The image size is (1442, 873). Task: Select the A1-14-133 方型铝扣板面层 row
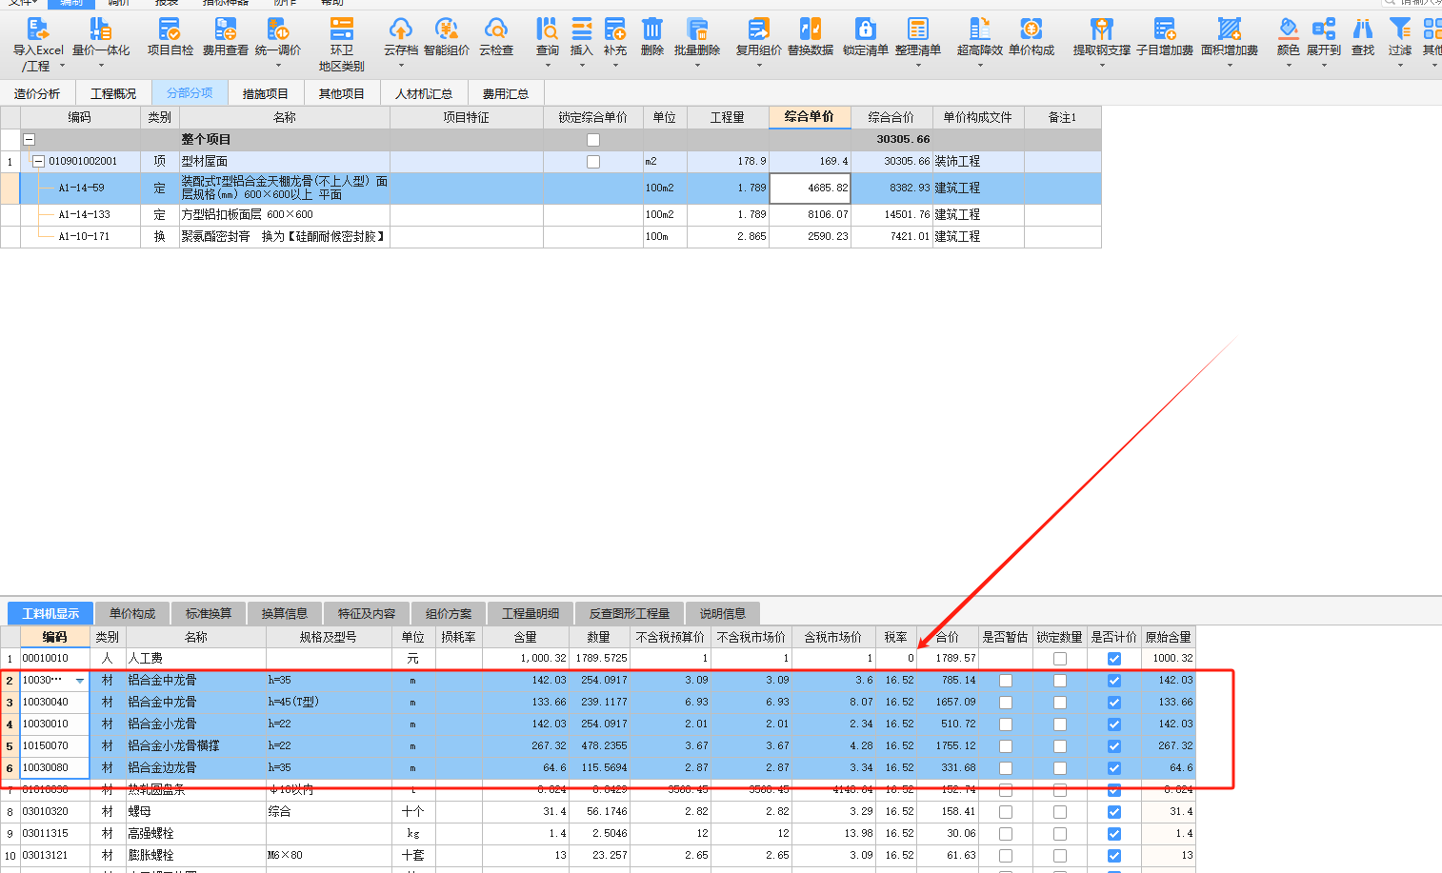pyautogui.click(x=551, y=215)
